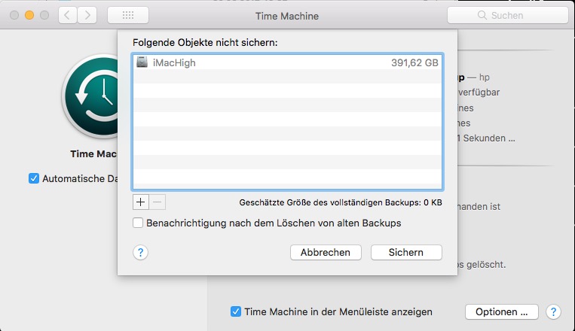The image size is (575, 331).
Task: Open help in the main Time Machine window
Action: [x=553, y=312]
